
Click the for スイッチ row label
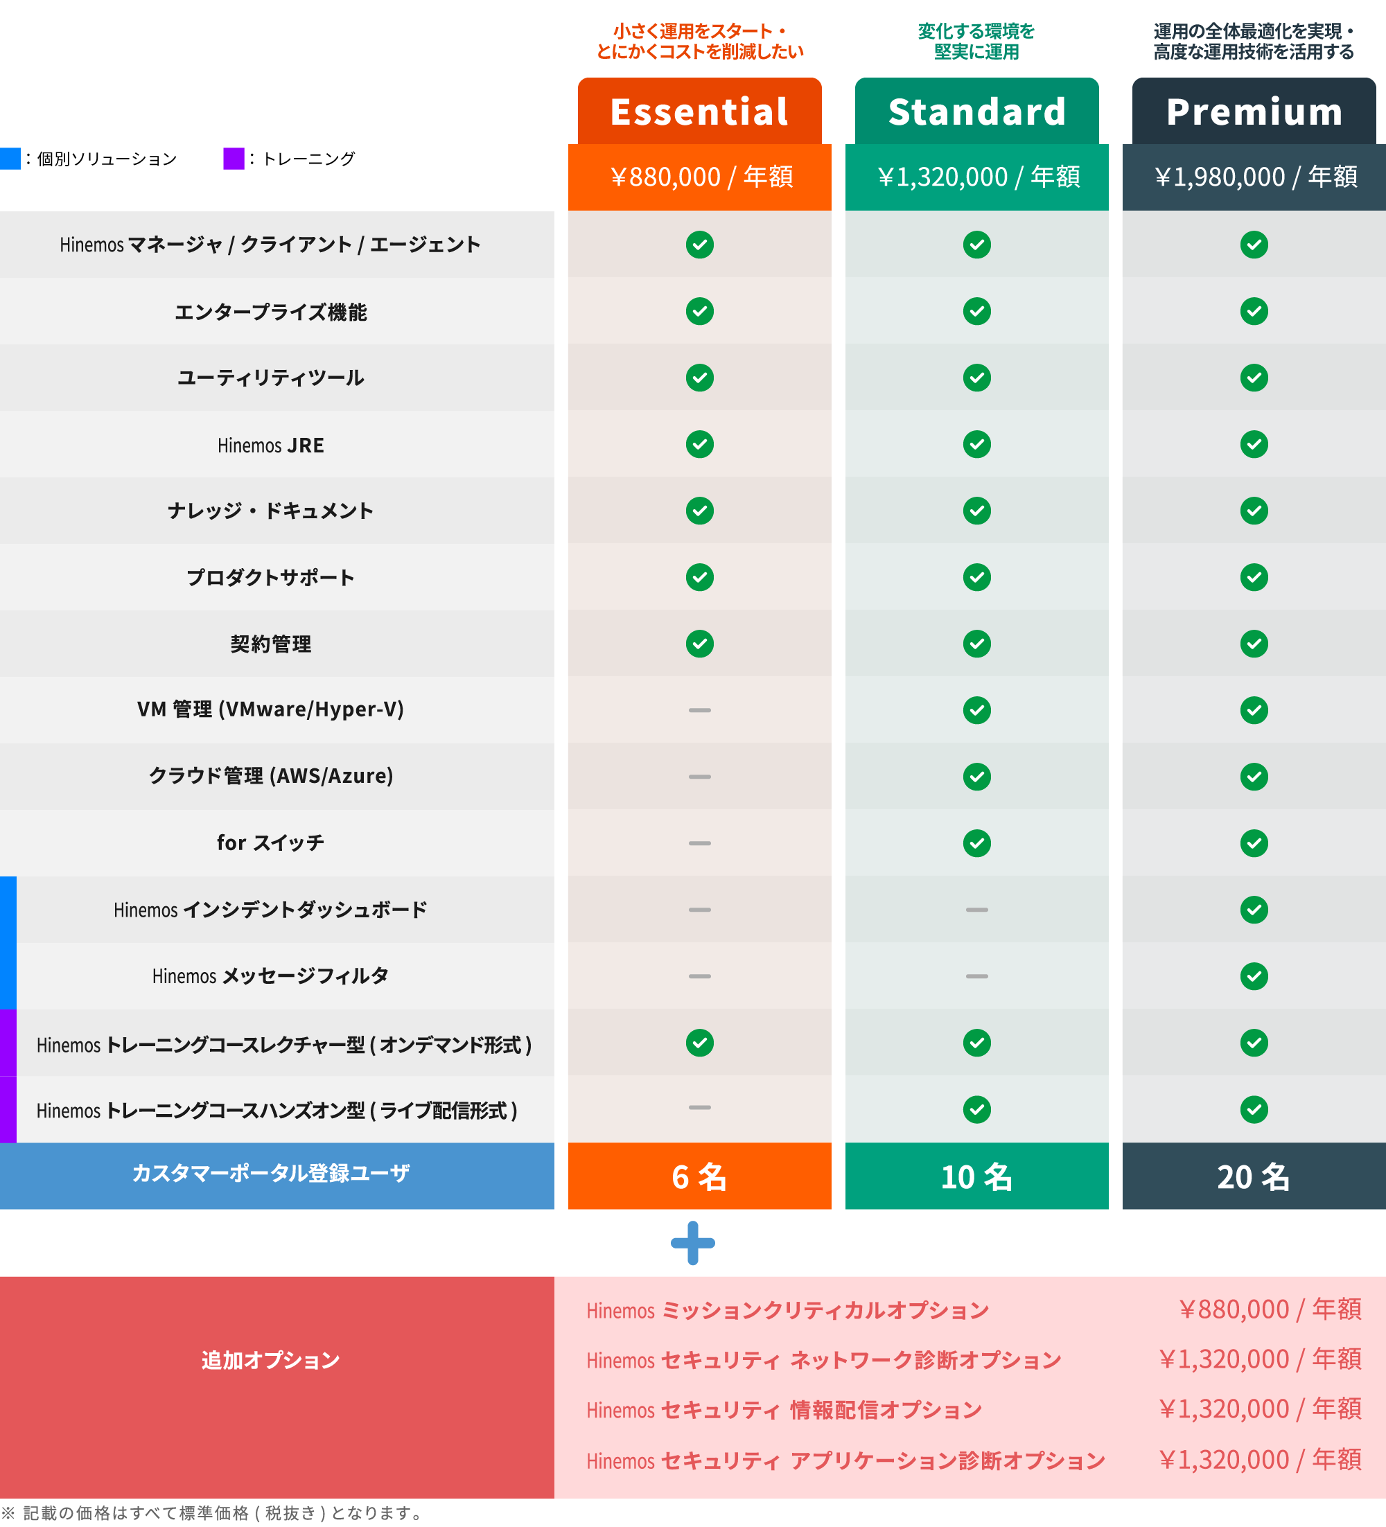(x=270, y=843)
